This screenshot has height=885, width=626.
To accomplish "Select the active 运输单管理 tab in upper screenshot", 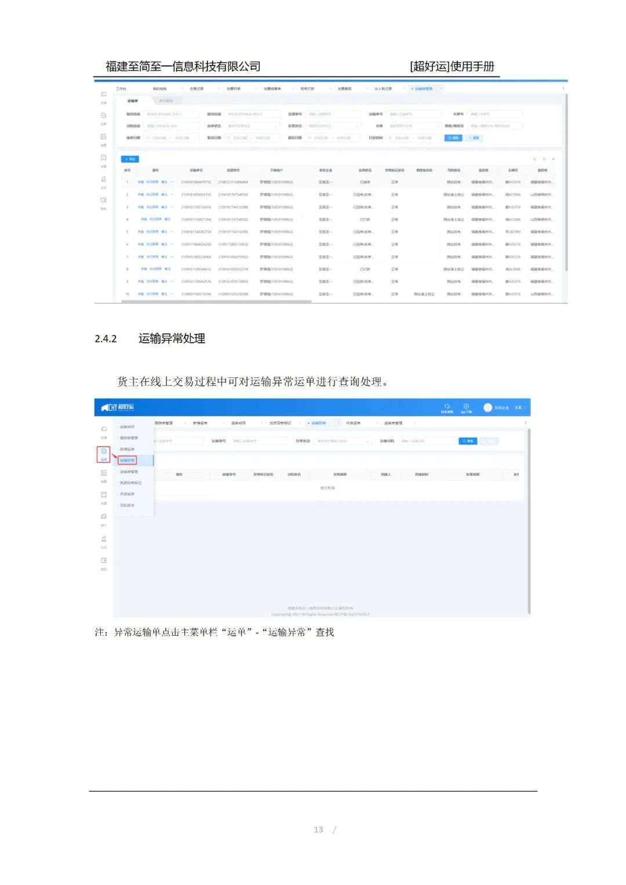I will [424, 89].
